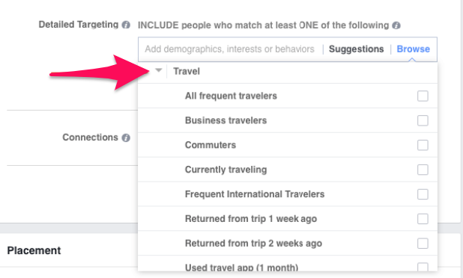The width and height of the screenshot is (463, 278).
Task: Click the Travel category label
Action: pyautogui.click(x=187, y=71)
